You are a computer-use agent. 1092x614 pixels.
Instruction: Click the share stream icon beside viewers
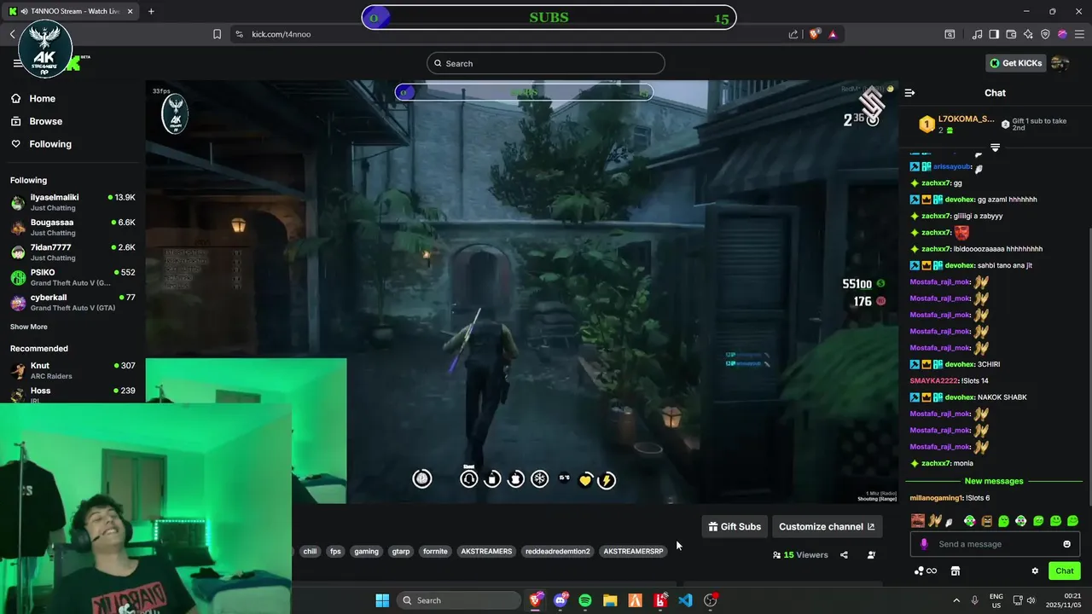point(844,555)
